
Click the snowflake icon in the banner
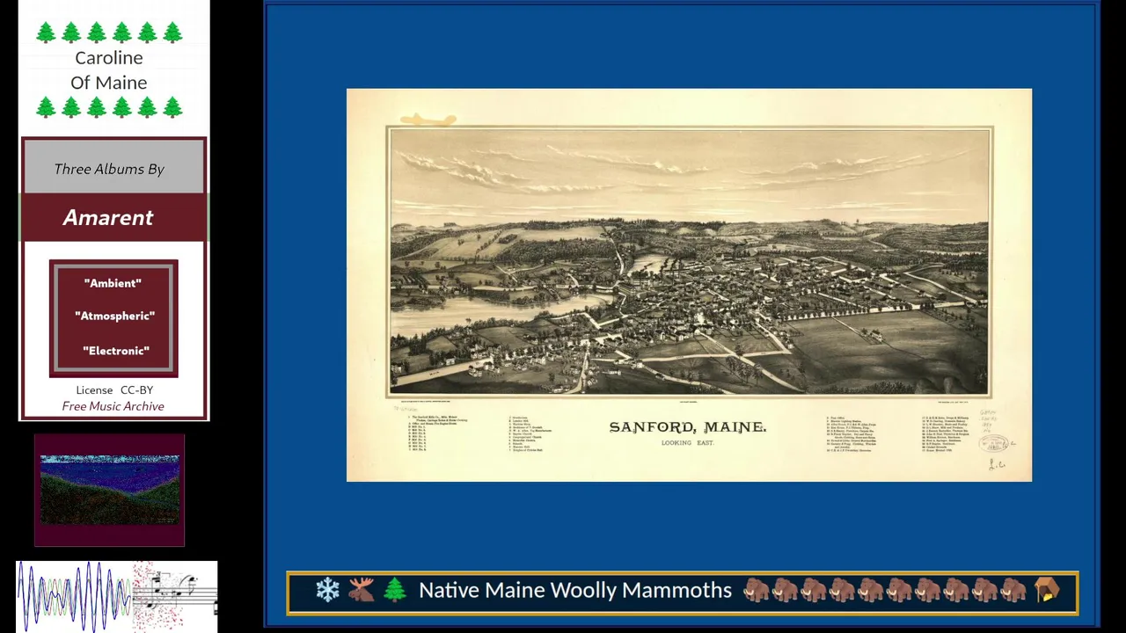(x=327, y=590)
